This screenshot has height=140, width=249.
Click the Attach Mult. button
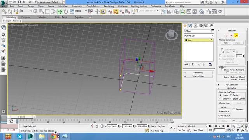(x=224, y=112)
